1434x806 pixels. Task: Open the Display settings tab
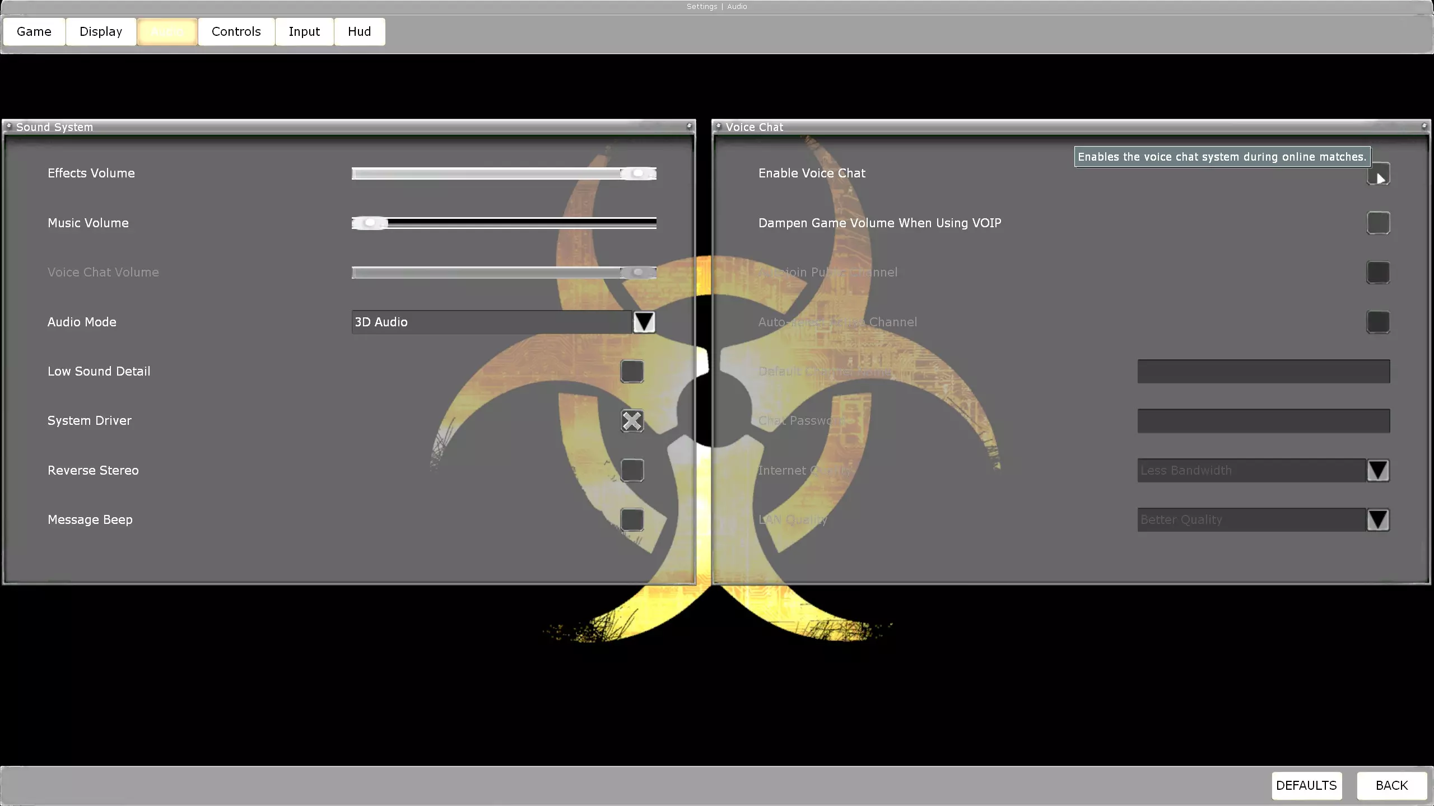pyautogui.click(x=101, y=31)
